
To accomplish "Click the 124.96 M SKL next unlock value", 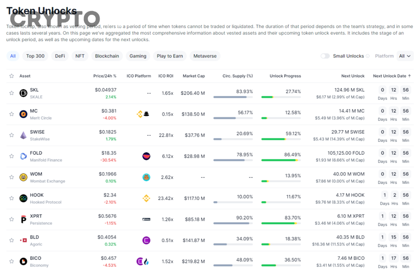I will coord(349,90).
